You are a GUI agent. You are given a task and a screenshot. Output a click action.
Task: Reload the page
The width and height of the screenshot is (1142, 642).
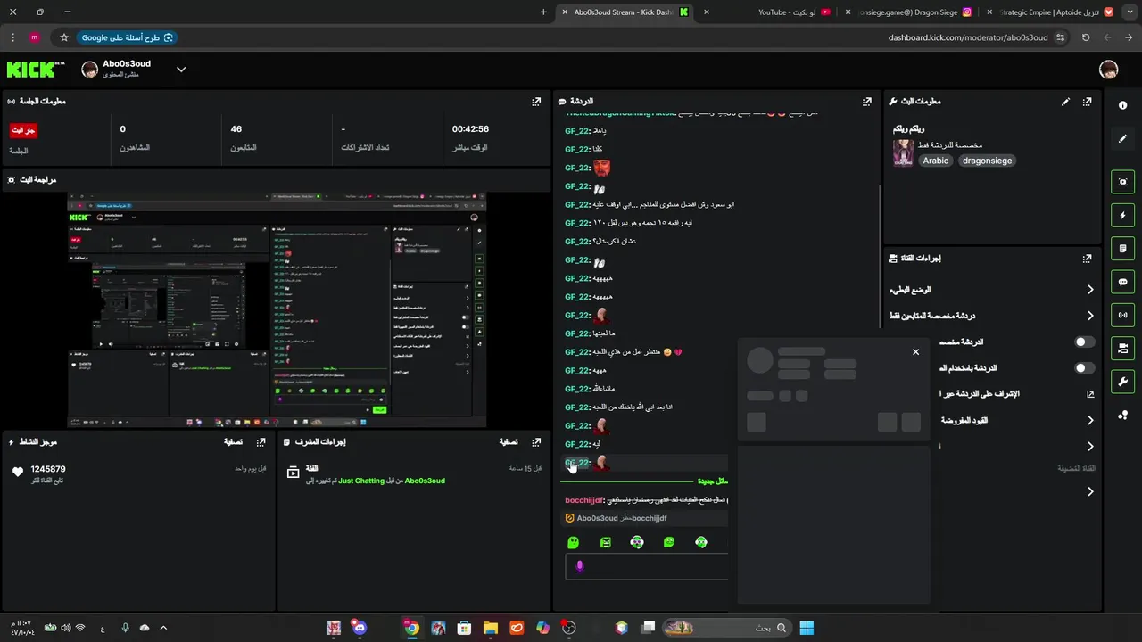pyautogui.click(x=1086, y=37)
